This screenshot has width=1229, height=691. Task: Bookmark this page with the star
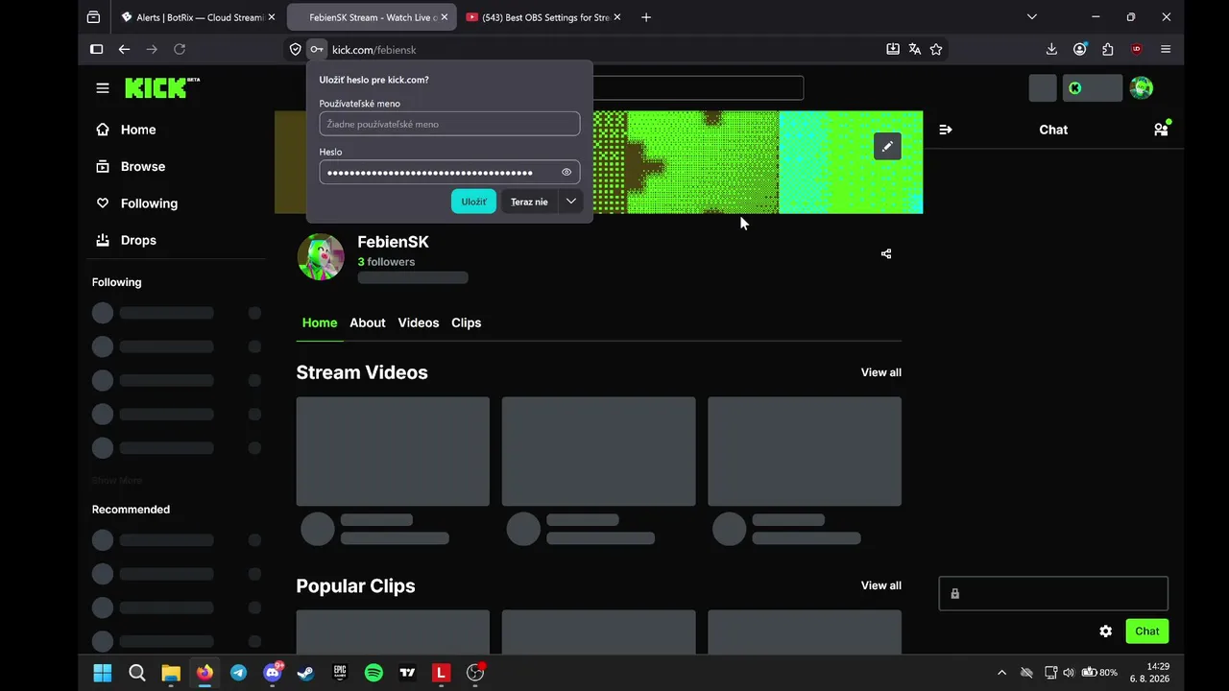[x=936, y=49]
